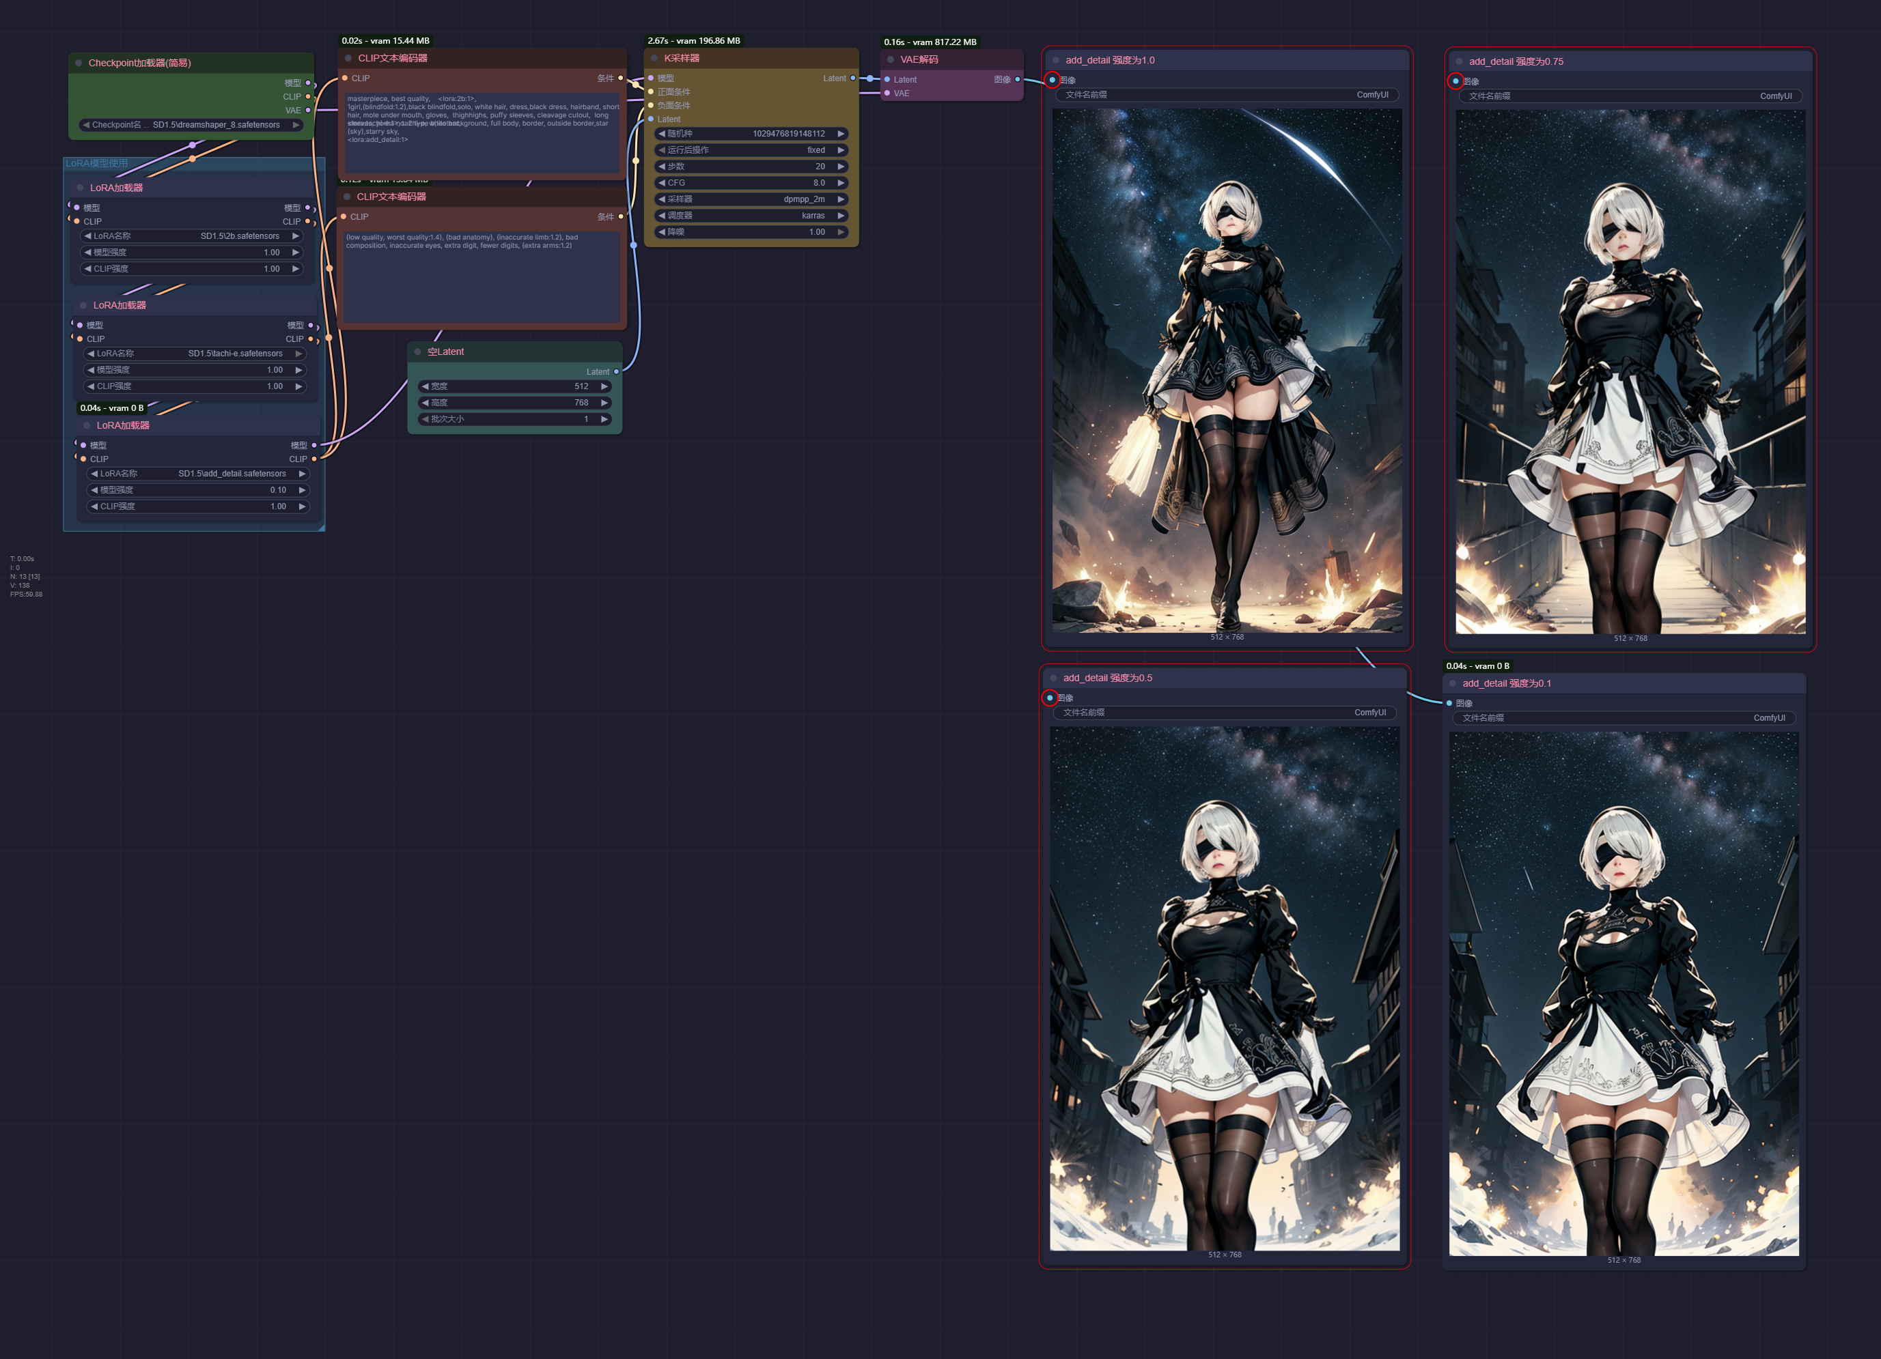The width and height of the screenshot is (1881, 1359).
Task: Click the CFG 8.0 value slider
Action: pyautogui.click(x=751, y=183)
